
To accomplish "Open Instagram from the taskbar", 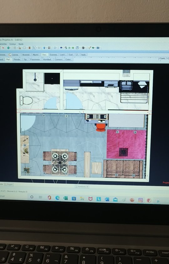I will pyautogui.click(x=141, y=200).
